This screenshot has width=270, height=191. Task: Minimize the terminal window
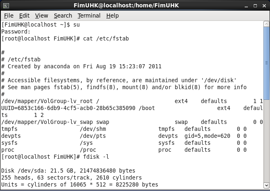[246, 6]
